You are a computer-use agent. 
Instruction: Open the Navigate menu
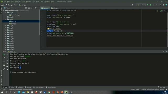point(18,2)
